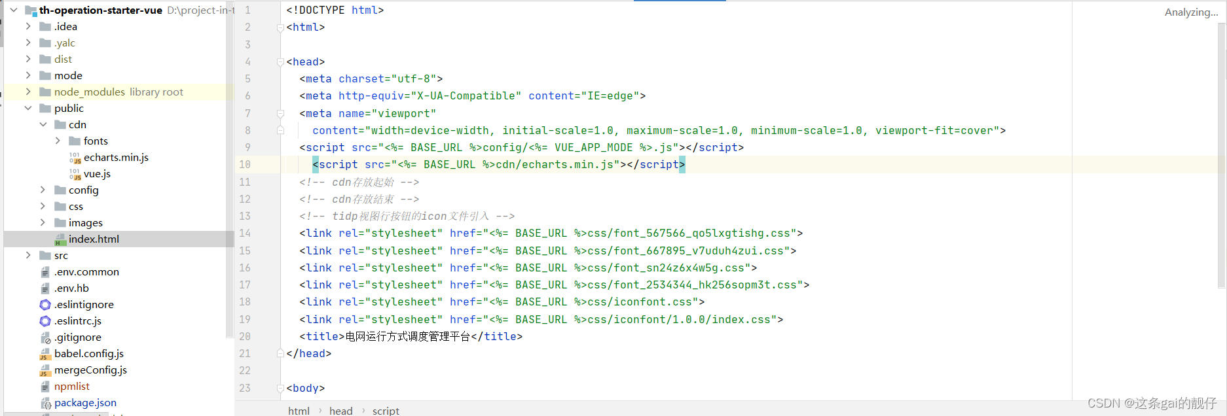Expand the src folder arrow
Screen dimensions: 1227x416
[x=28, y=255]
